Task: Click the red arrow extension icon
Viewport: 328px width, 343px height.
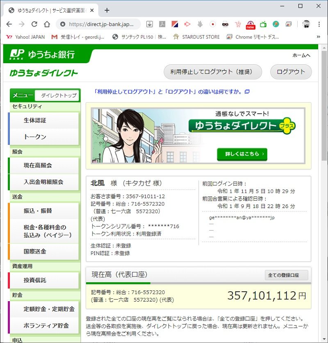Action: tap(187, 24)
